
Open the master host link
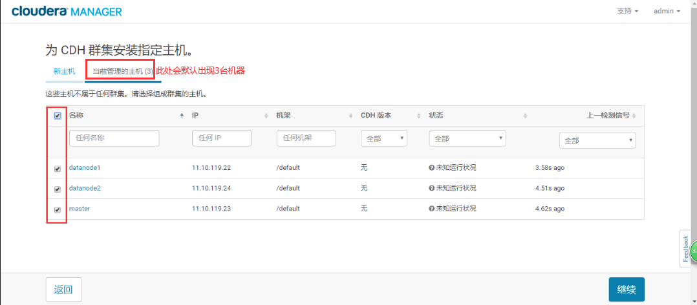(80, 209)
